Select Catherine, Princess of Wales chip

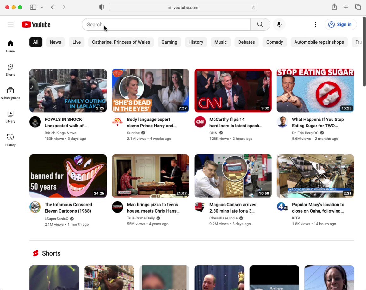click(121, 42)
